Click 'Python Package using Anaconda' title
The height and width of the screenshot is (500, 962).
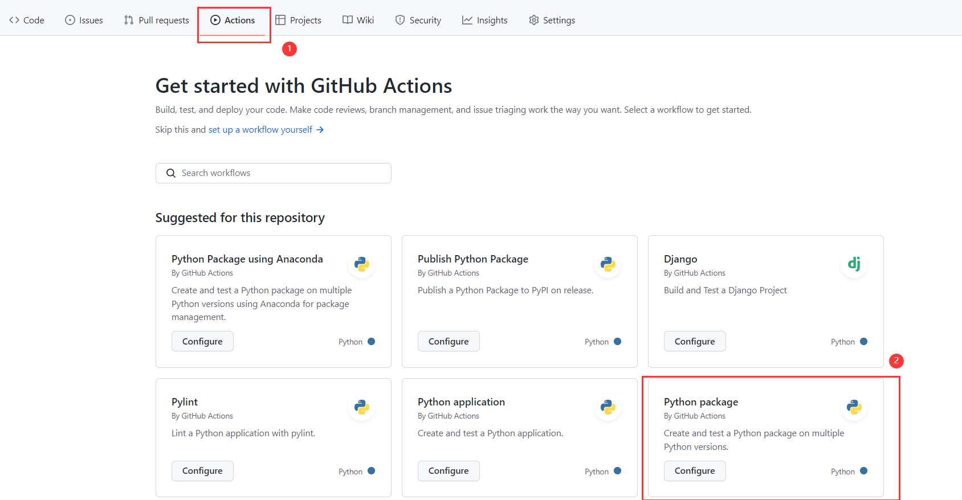tap(247, 259)
